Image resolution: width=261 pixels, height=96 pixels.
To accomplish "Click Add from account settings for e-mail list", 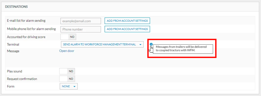I will 127,21.
